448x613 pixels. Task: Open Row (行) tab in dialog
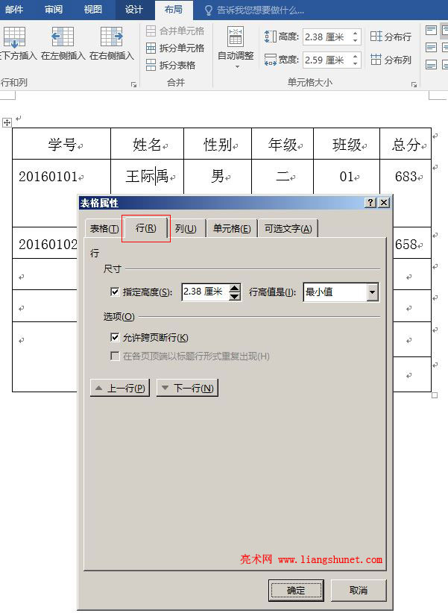point(146,228)
